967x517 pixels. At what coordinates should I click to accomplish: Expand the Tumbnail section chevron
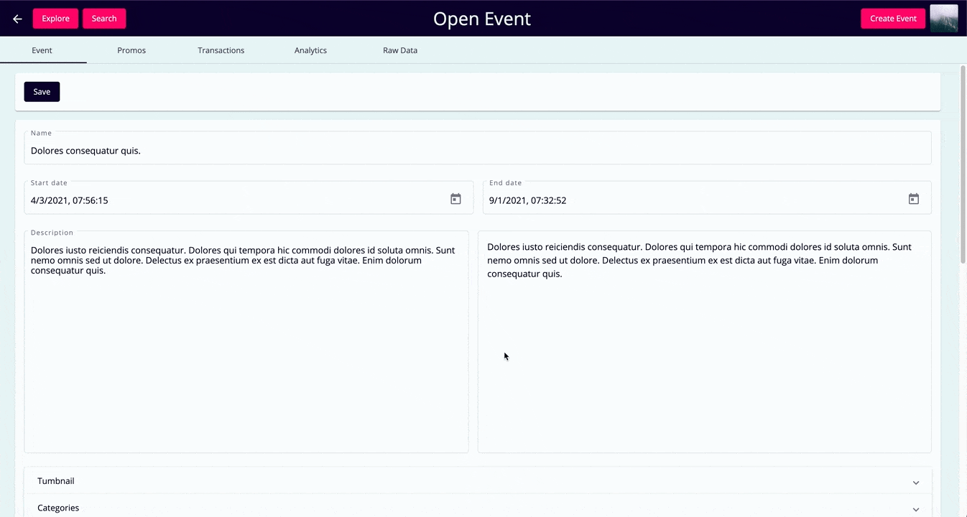pos(916,483)
